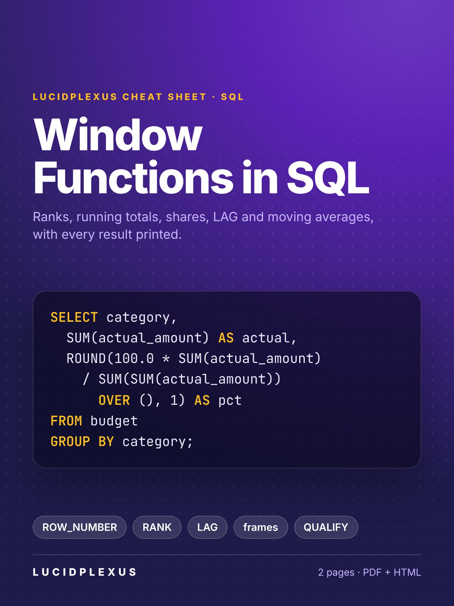Choose the LAG tag pill
The height and width of the screenshot is (606, 454).
pyautogui.click(x=208, y=527)
